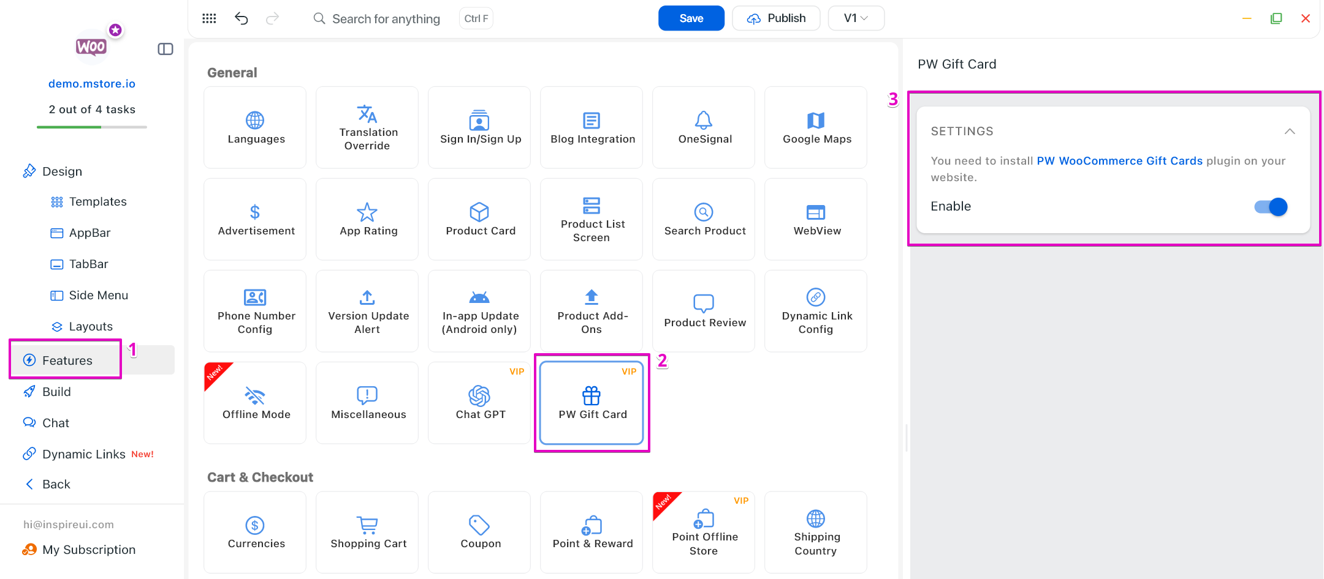Open the OneSignal notification feature

point(704,127)
